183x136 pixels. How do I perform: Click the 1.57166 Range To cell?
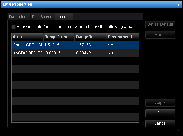tap(83, 45)
